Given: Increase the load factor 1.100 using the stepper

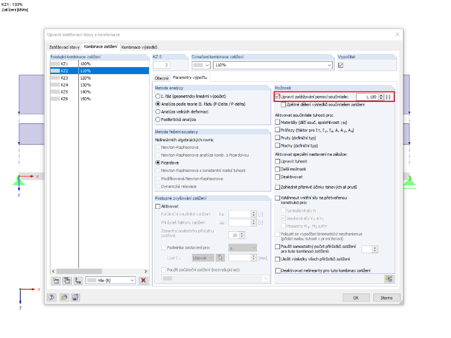Looking at the screenshot, I should [x=381, y=95].
